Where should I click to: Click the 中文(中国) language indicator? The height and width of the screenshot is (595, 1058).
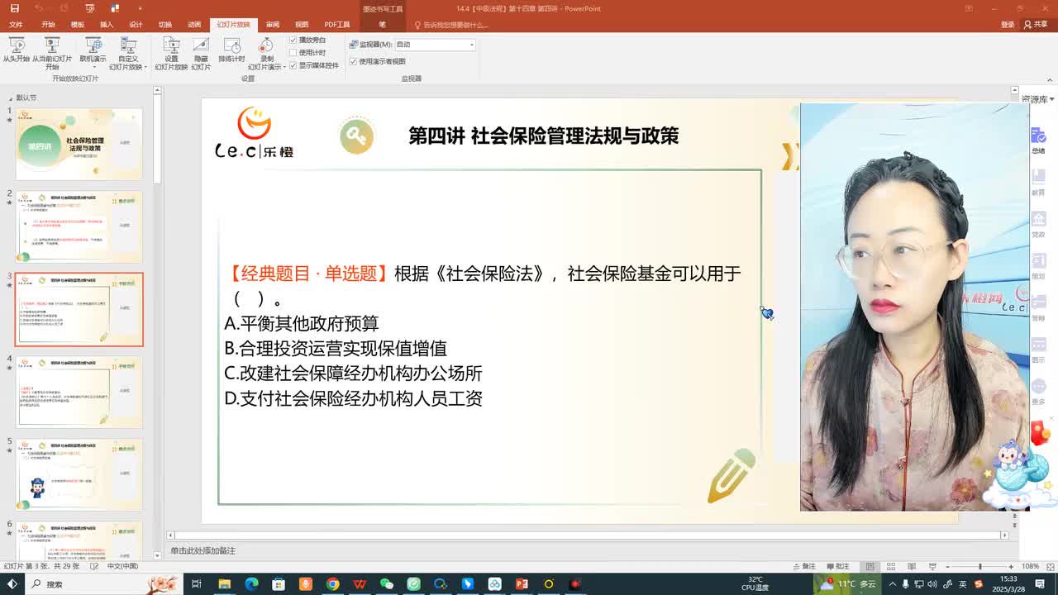click(x=125, y=566)
